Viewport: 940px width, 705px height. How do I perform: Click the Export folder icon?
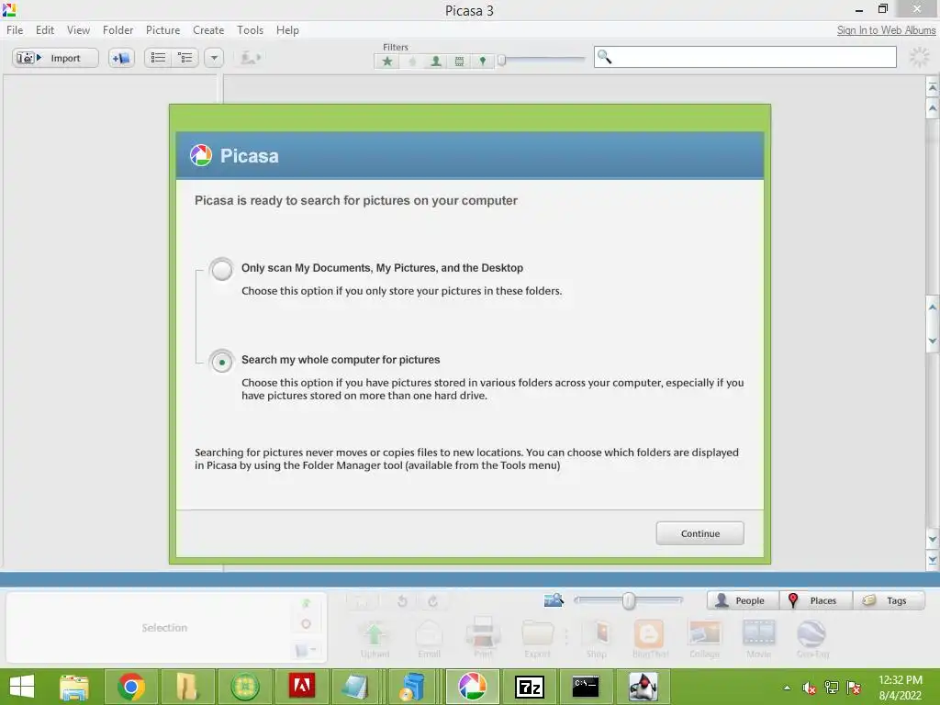click(x=537, y=639)
